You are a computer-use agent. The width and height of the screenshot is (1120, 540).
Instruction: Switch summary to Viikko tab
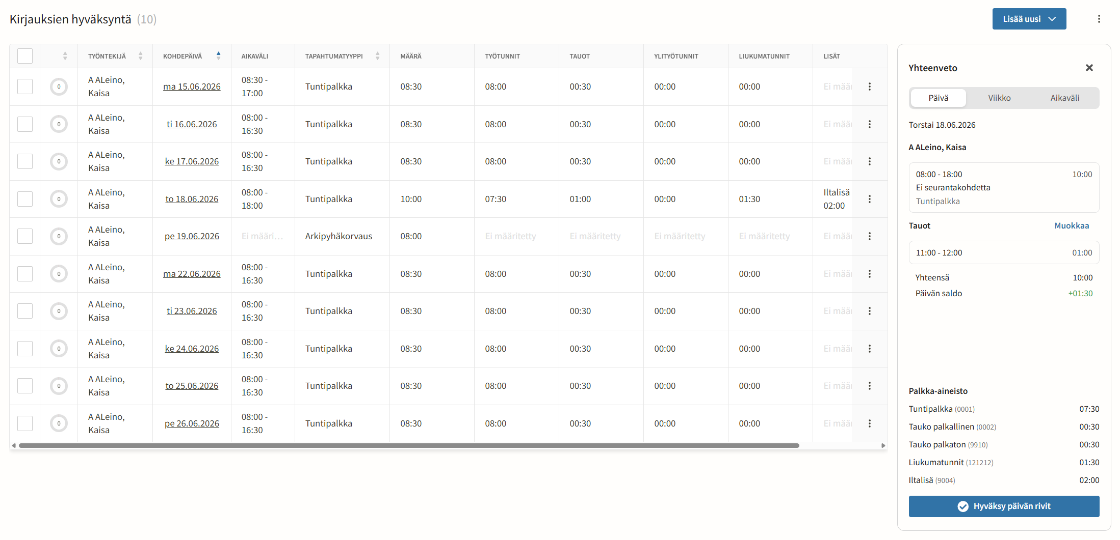coord(999,98)
